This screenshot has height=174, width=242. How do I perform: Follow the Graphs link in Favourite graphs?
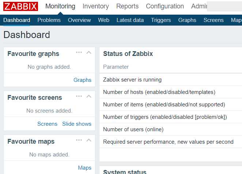(82, 80)
